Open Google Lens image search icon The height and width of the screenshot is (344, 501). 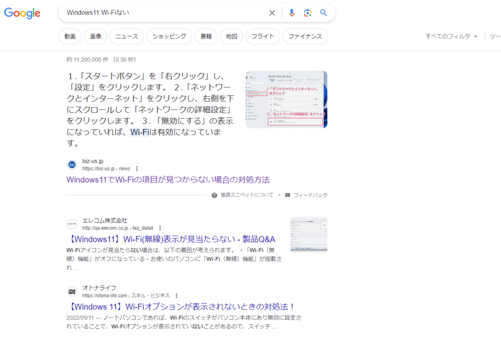(307, 13)
